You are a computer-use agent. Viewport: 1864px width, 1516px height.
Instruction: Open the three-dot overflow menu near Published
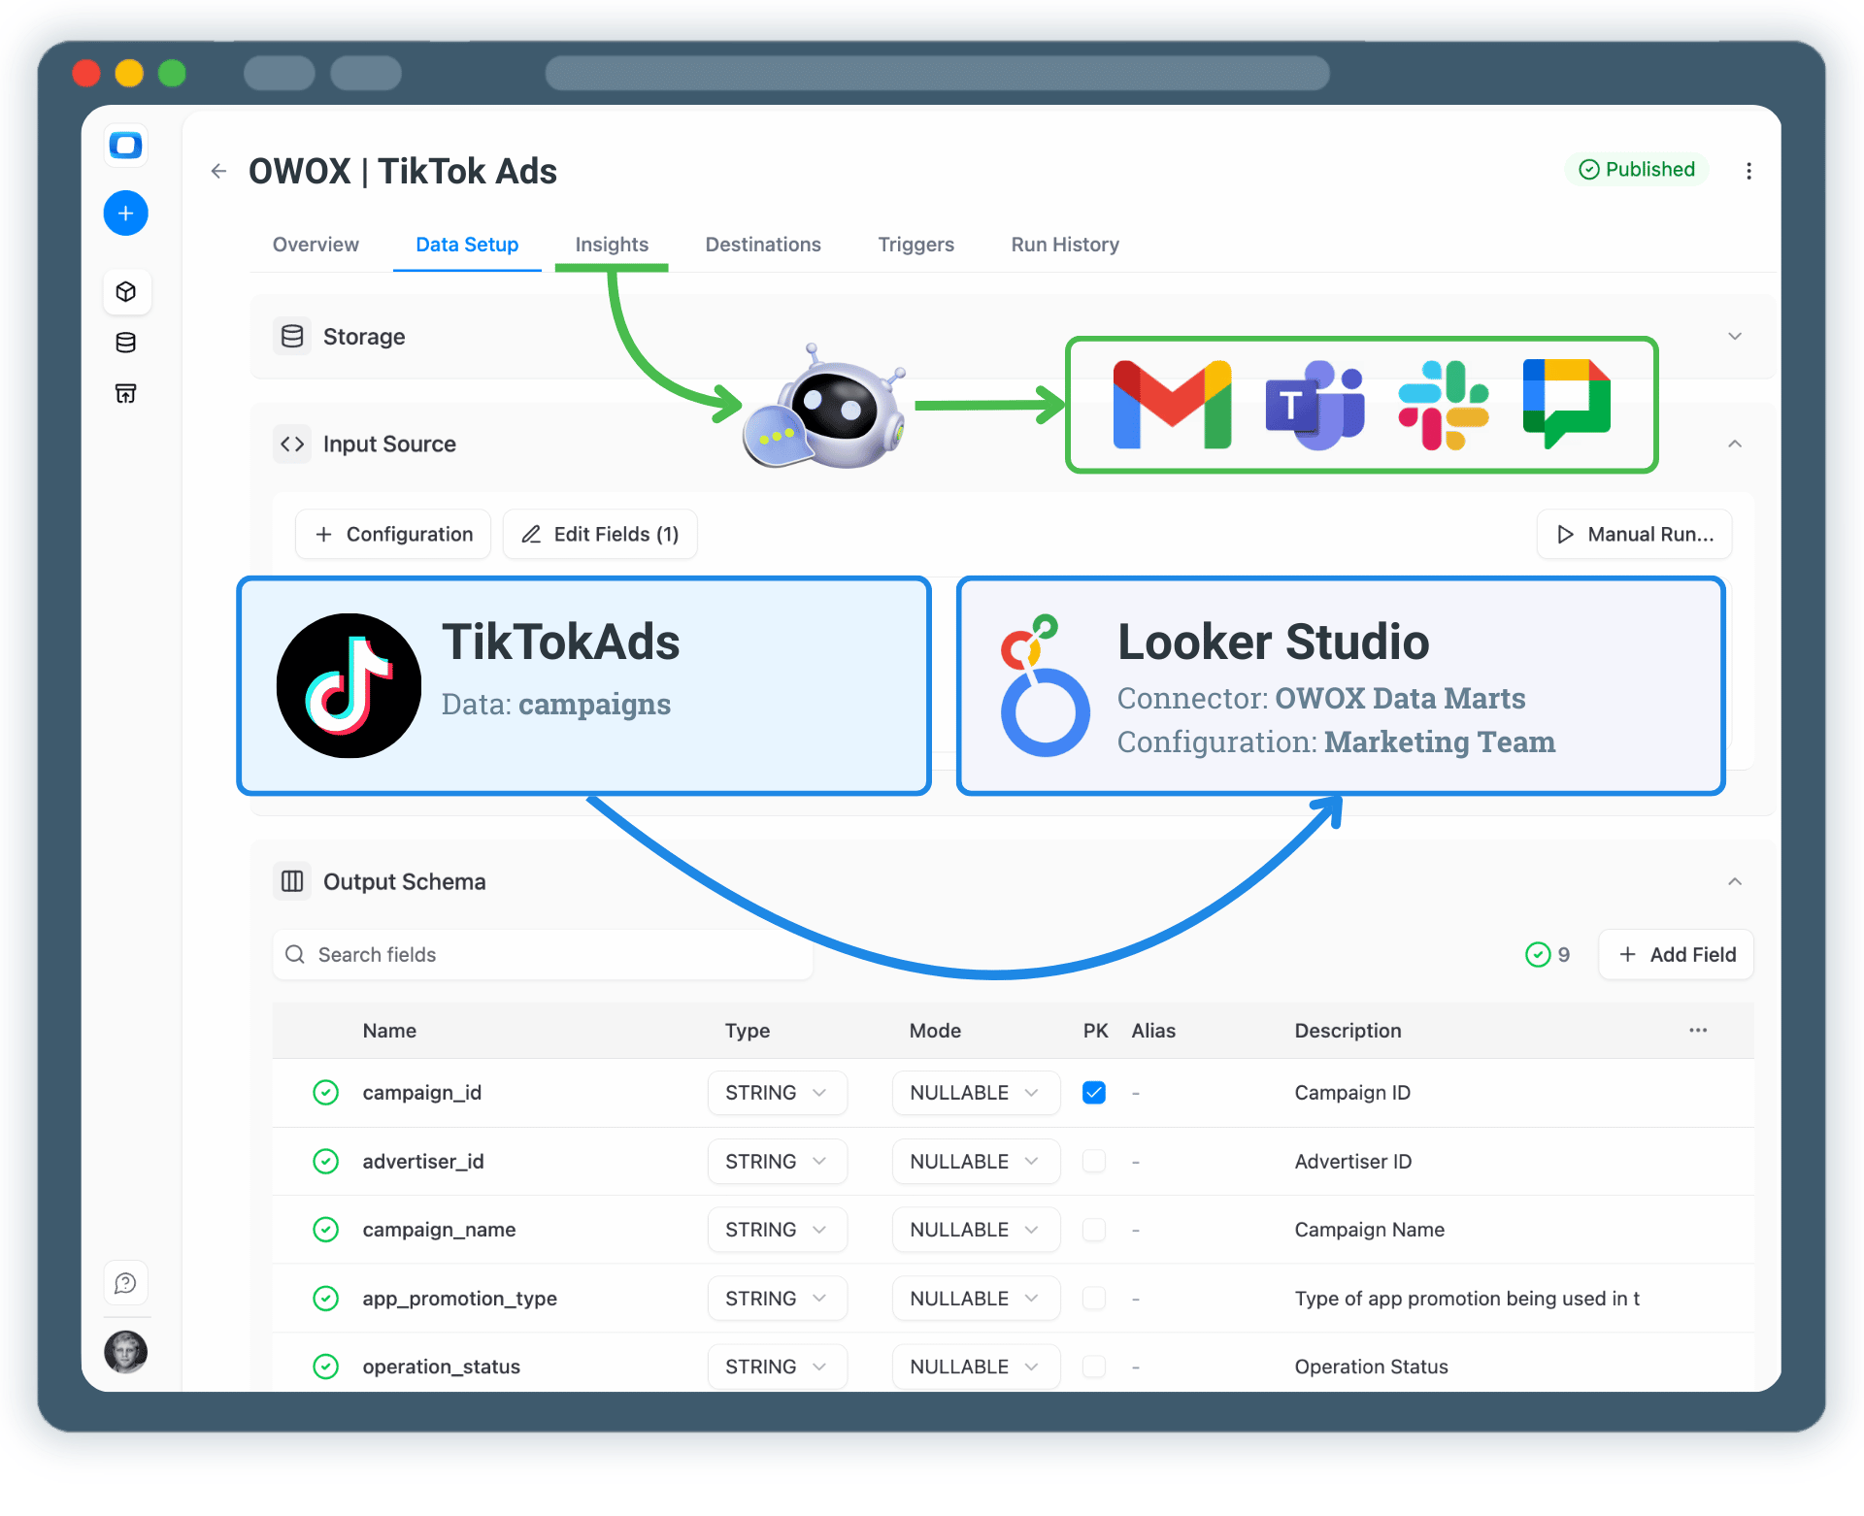pyautogui.click(x=1748, y=170)
